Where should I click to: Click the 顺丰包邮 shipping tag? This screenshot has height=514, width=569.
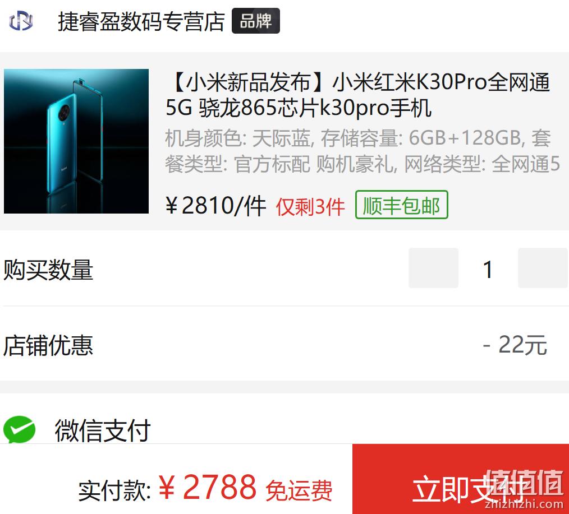402,205
